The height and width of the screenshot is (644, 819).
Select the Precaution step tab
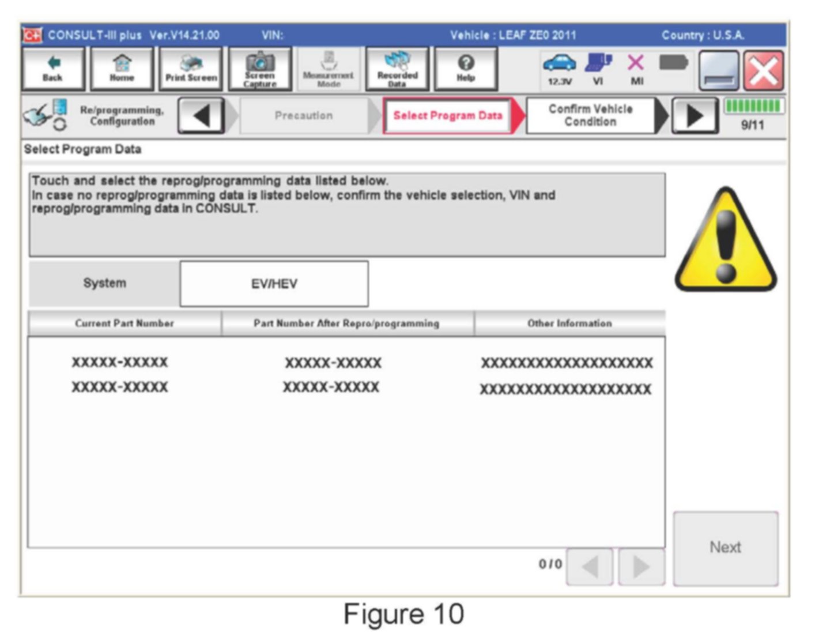(x=304, y=116)
